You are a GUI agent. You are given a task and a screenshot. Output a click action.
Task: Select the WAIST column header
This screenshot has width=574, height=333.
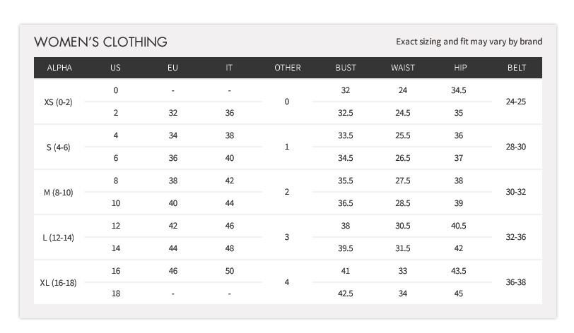[403, 68]
